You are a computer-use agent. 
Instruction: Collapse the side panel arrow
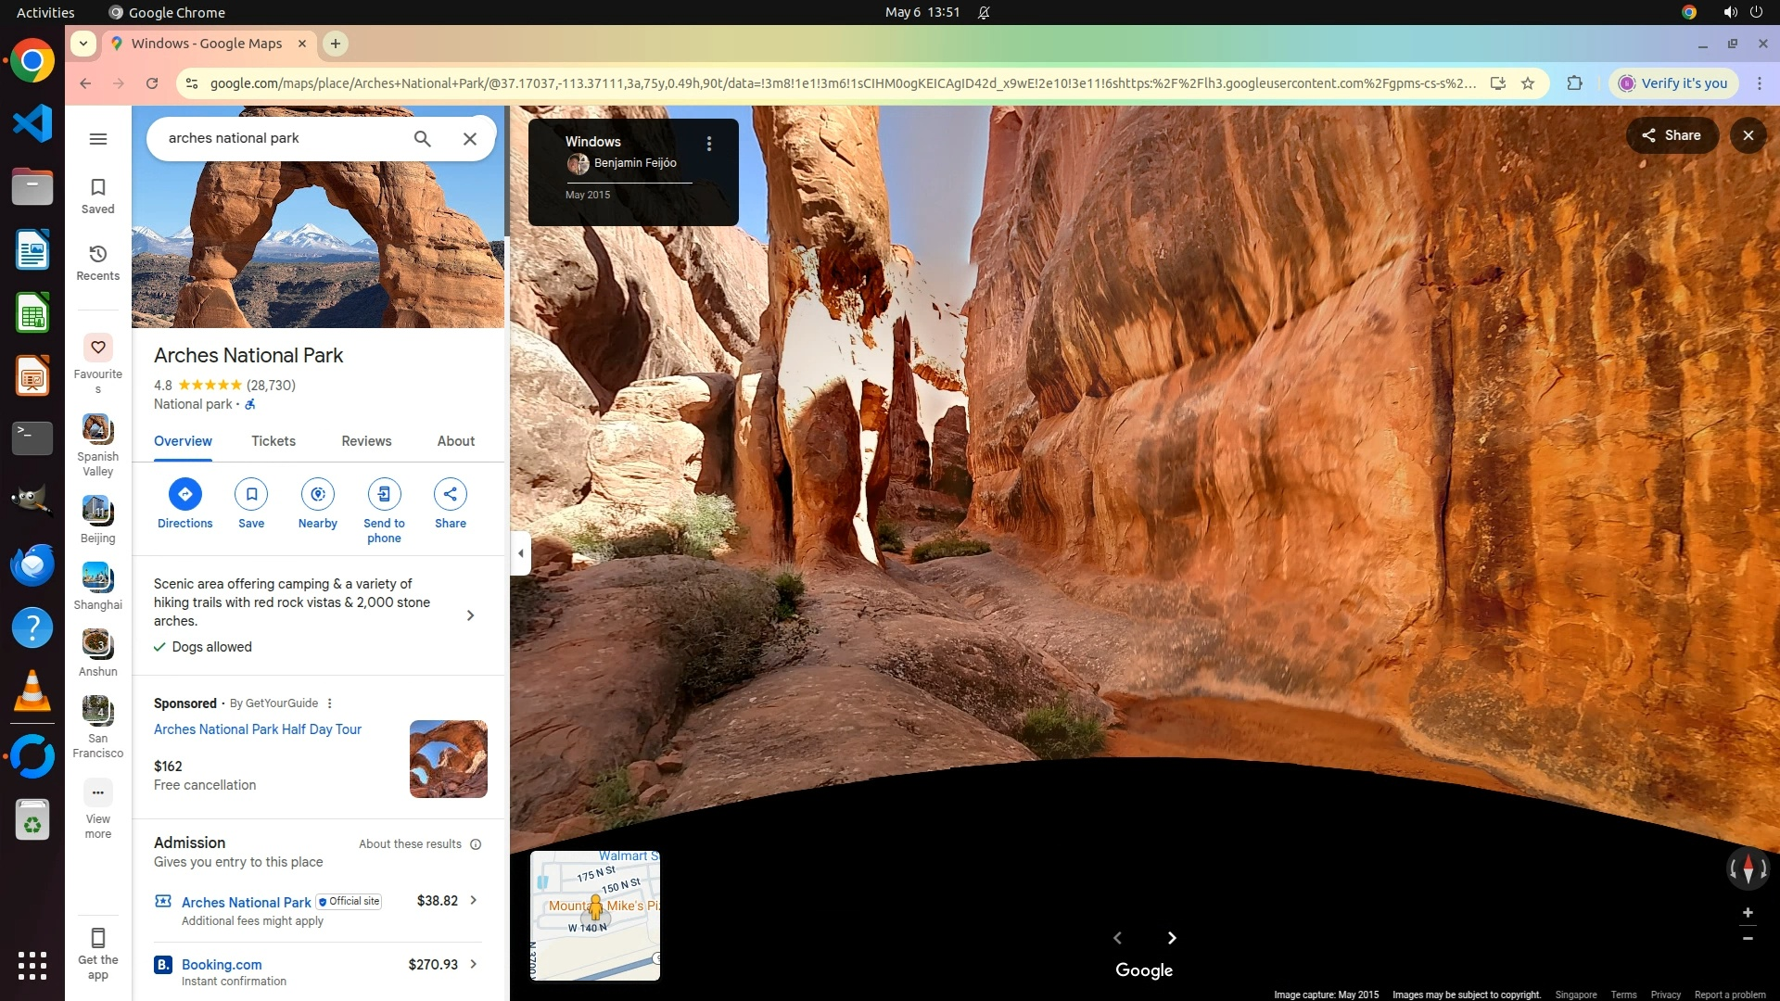pos(521,553)
